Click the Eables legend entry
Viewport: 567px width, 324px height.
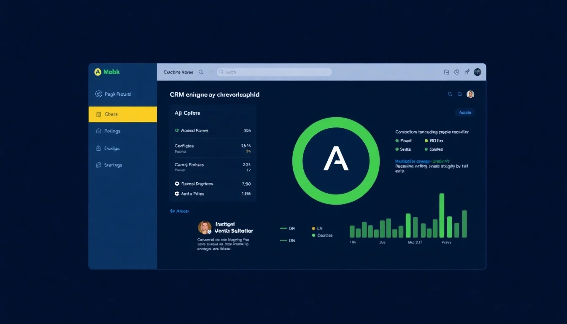434,149
